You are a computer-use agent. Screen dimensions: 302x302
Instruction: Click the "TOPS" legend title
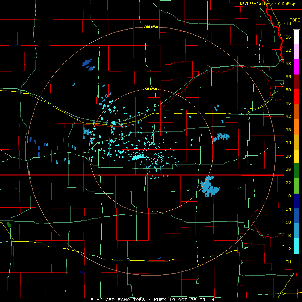[295, 20]
